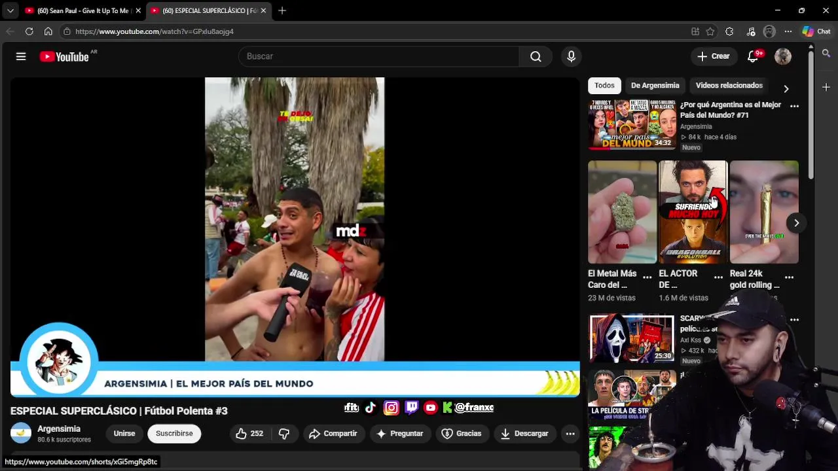Open the media control music icon
Screen dimensions: 838x471
point(751,31)
